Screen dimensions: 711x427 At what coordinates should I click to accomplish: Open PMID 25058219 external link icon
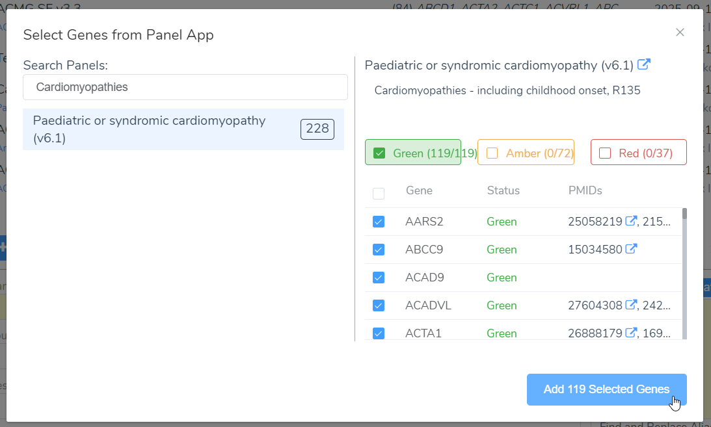click(x=630, y=221)
